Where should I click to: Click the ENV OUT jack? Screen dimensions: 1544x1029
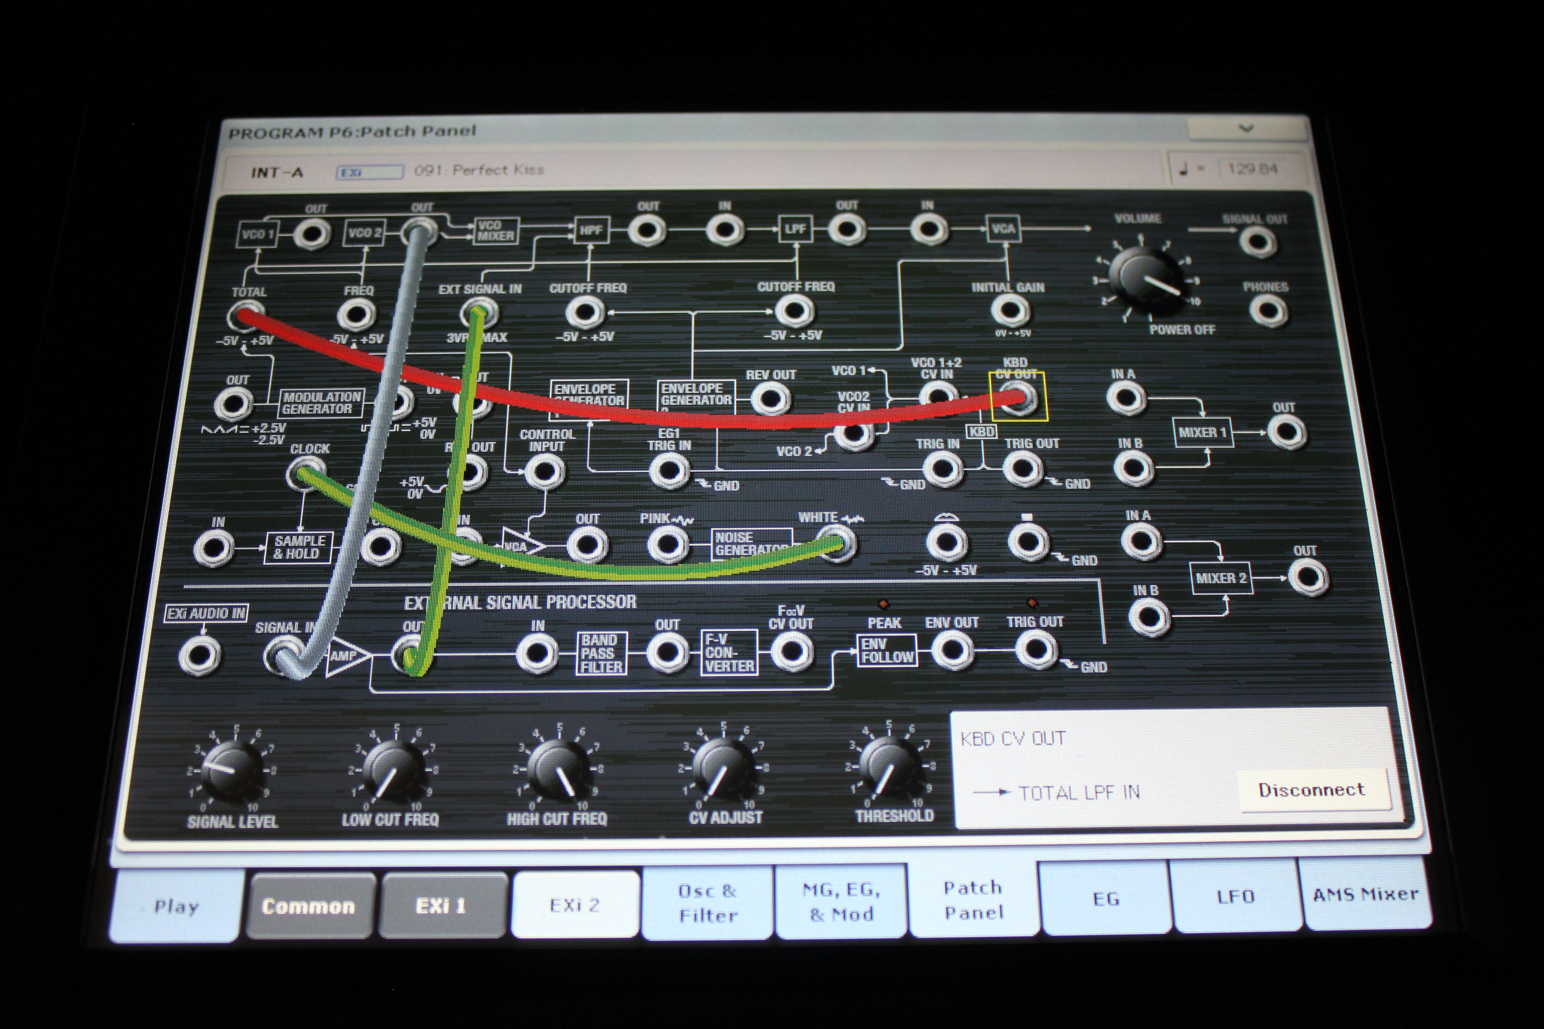coord(952,650)
